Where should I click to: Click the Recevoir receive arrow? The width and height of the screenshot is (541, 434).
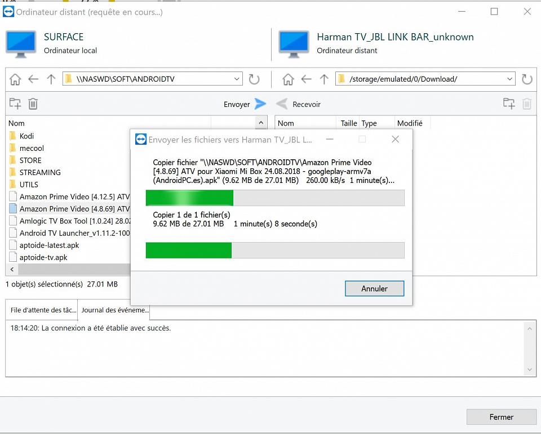tap(282, 104)
